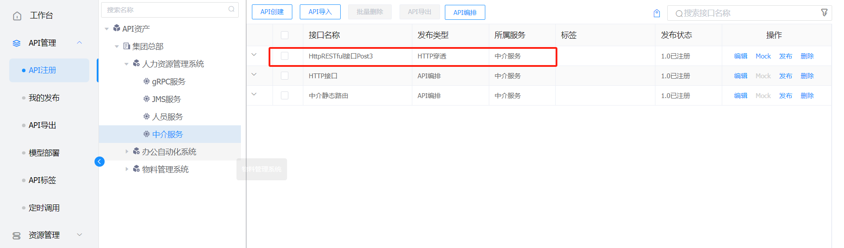Image resolution: width=844 pixels, height=248 pixels.
Task: Click 编辑 for 中介静态路由 row
Action: [741, 95]
